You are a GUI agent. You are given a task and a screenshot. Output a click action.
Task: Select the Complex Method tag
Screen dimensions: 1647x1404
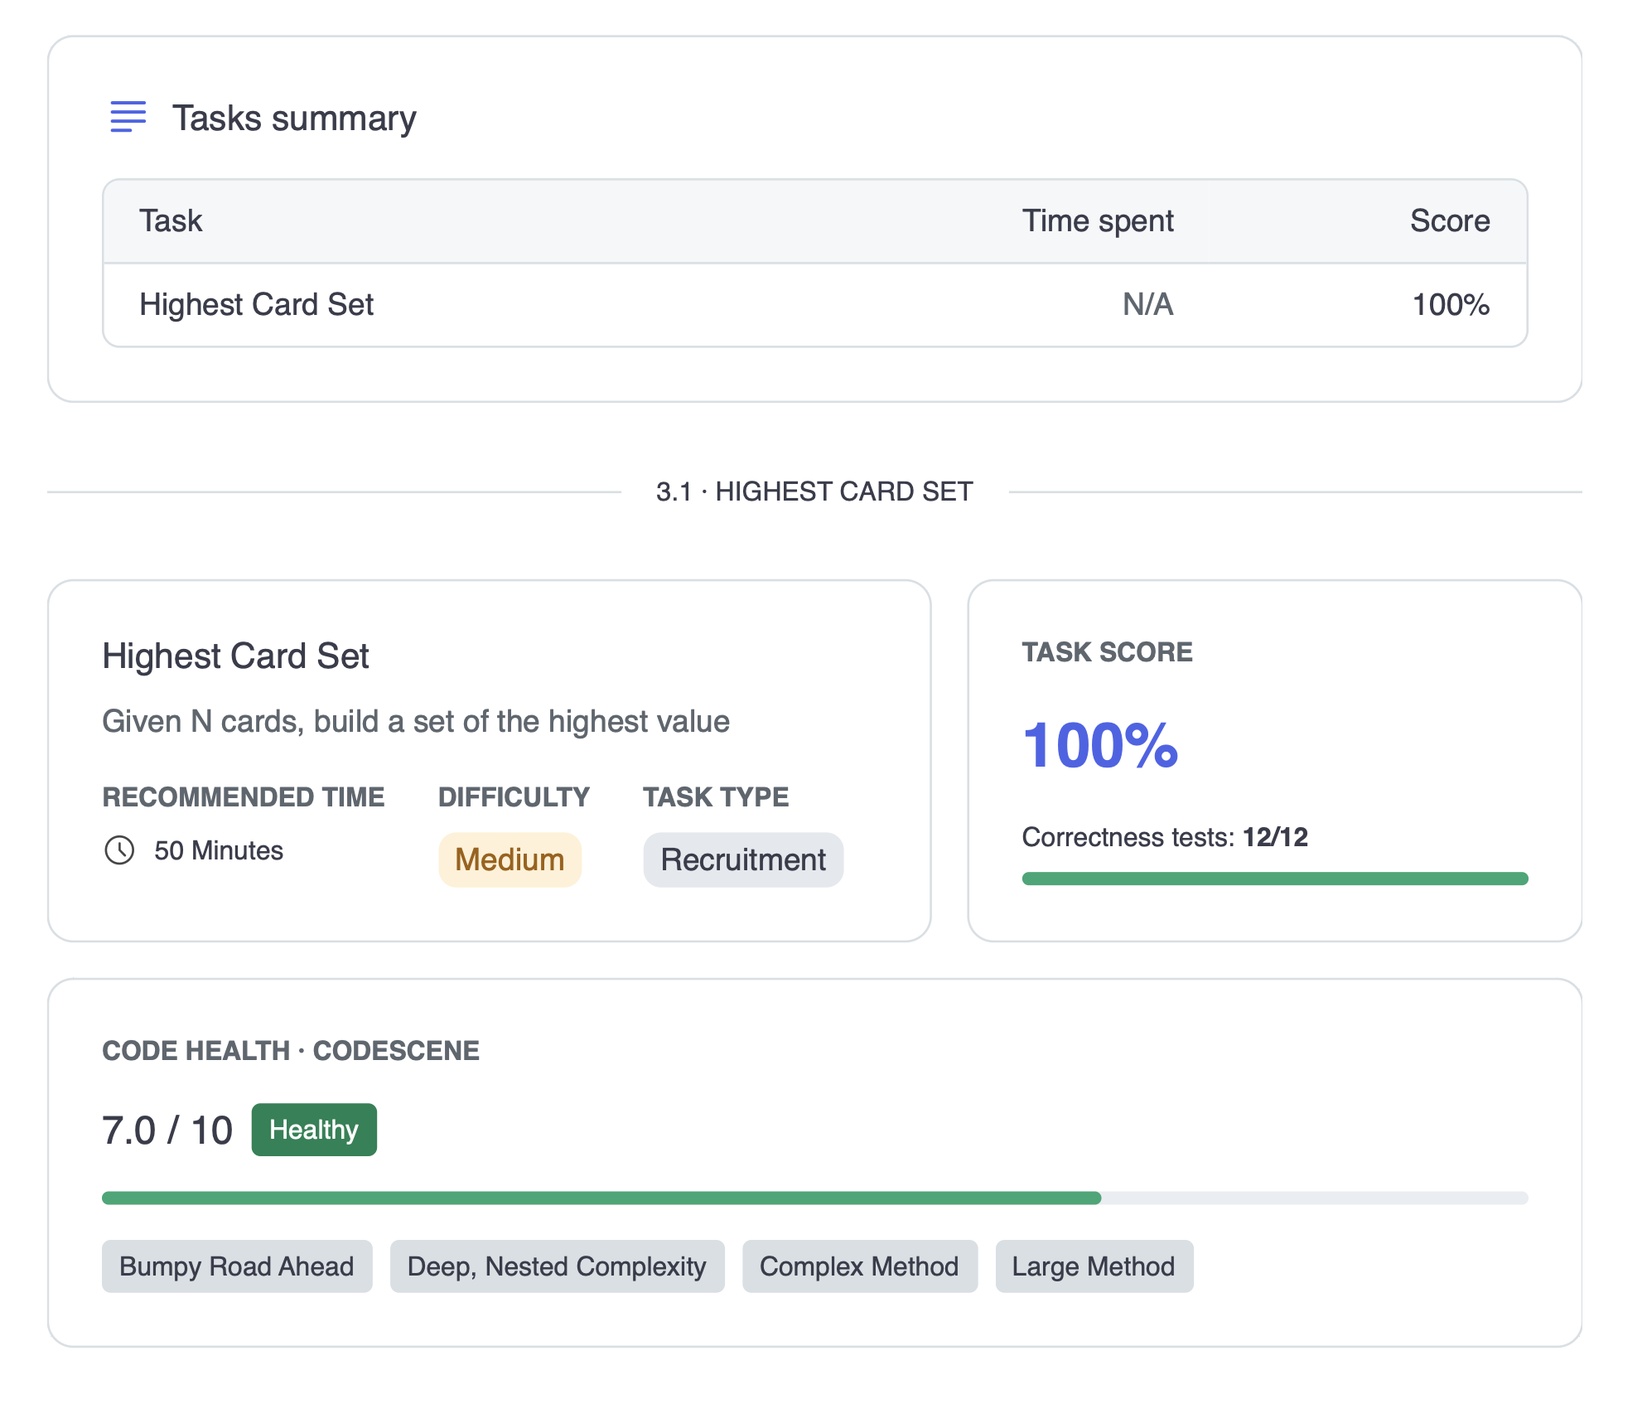coord(859,1266)
